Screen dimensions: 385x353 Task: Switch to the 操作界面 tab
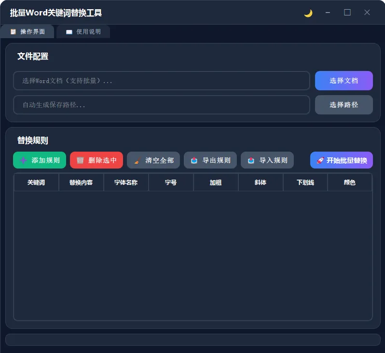click(27, 31)
